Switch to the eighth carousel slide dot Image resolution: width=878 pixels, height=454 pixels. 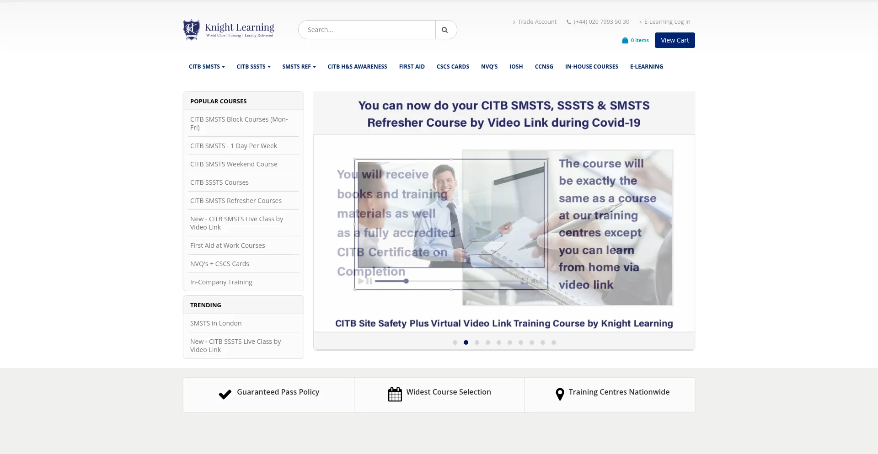(x=532, y=342)
